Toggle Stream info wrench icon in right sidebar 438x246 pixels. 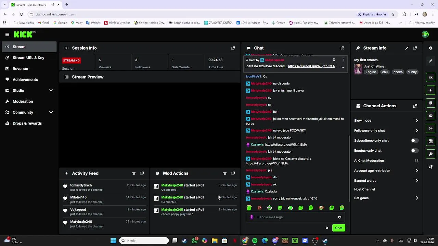[x=430, y=154]
